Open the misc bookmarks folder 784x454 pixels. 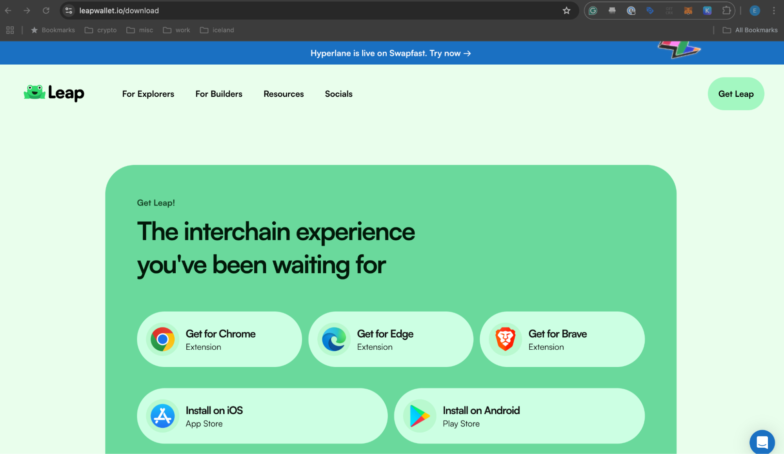(x=140, y=30)
